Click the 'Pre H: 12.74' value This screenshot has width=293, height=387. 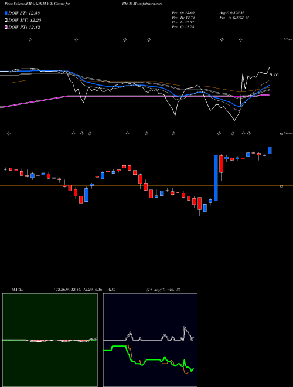pos(183,18)
